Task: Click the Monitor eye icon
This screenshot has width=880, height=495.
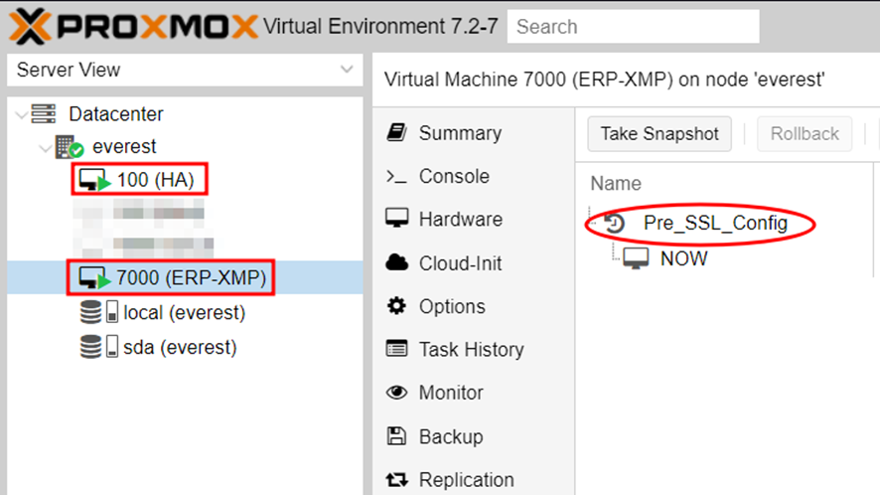Action: [396, 393]
